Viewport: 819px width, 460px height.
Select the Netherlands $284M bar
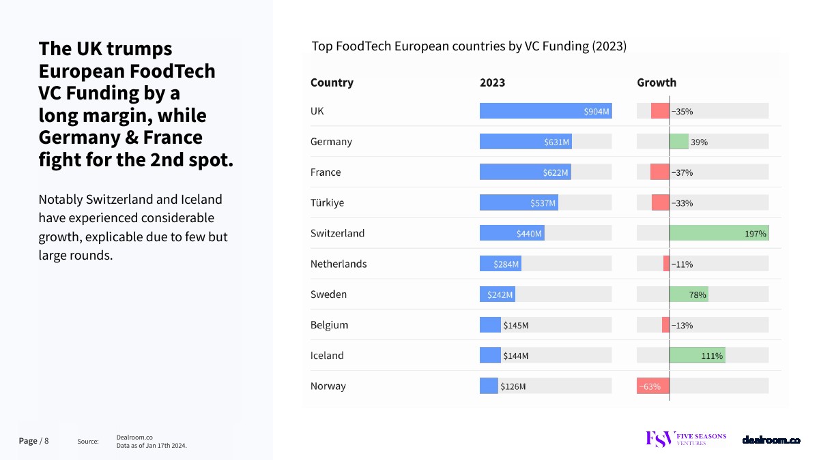point(500,264)
